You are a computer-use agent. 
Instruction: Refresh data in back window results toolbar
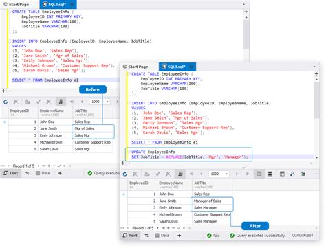(x=6, y=102)
